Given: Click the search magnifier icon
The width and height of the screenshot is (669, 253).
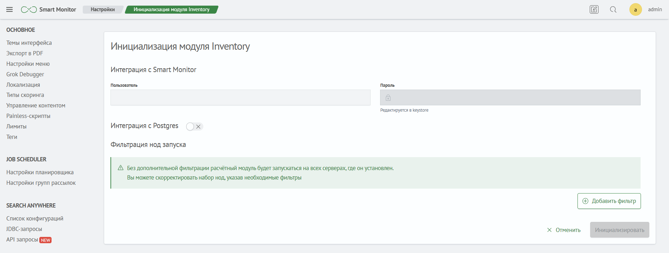Looking at the screenshot, I should pos(613,9).
